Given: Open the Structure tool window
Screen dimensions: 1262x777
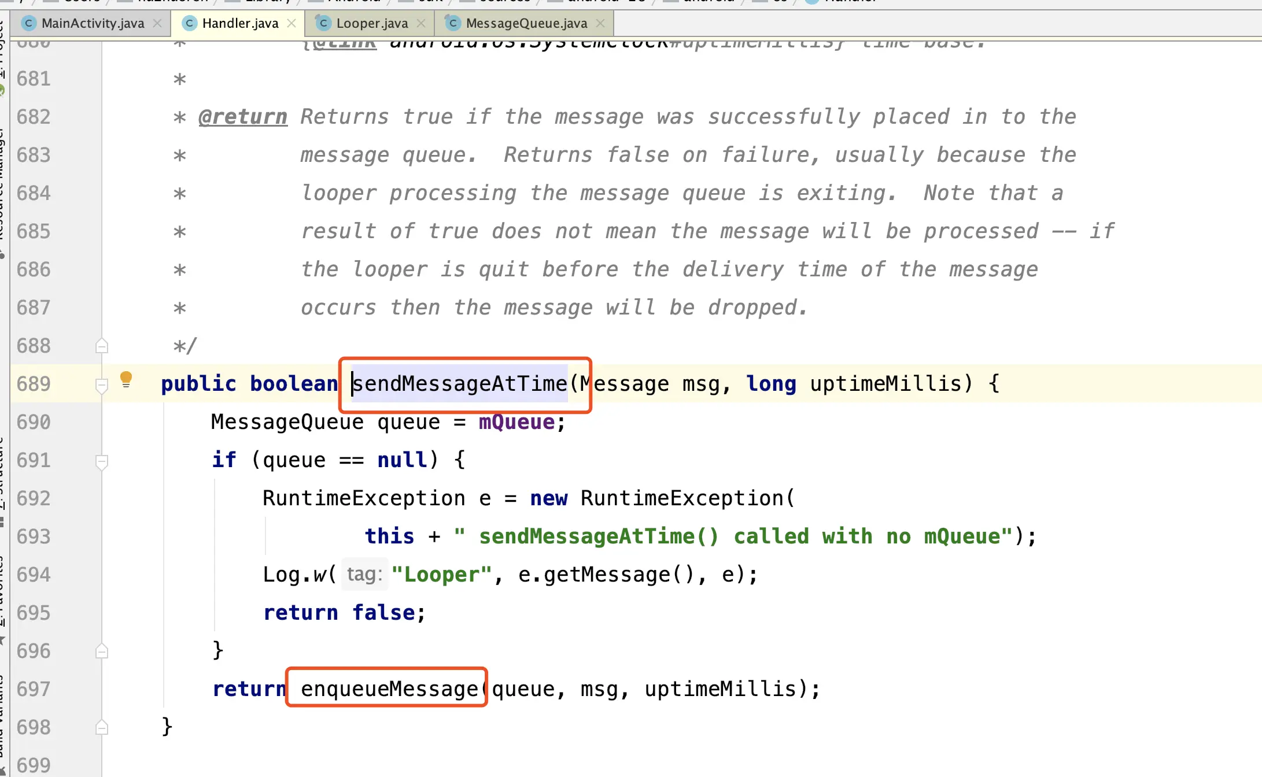Looking at the screenshot, I should [x=6, y=462].
